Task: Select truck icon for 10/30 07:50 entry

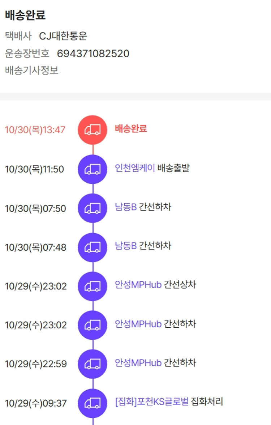Action: click(93, 208)
